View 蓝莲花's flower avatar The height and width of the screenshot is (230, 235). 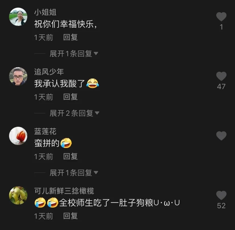tap(18, 136)
